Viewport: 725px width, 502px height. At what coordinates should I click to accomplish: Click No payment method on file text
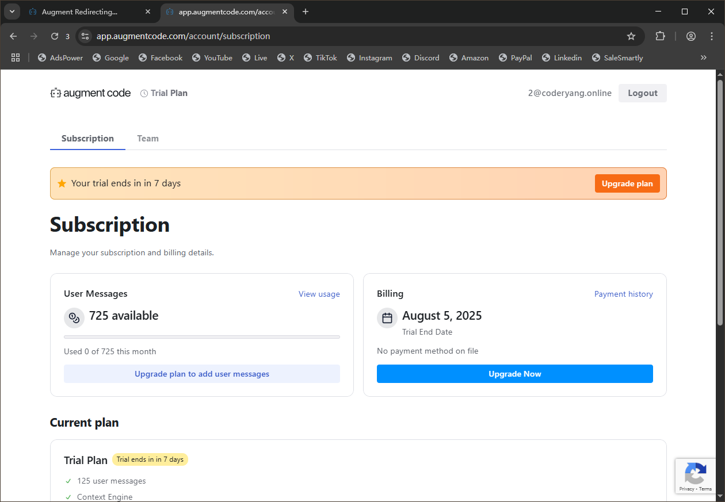pos(428,351)
